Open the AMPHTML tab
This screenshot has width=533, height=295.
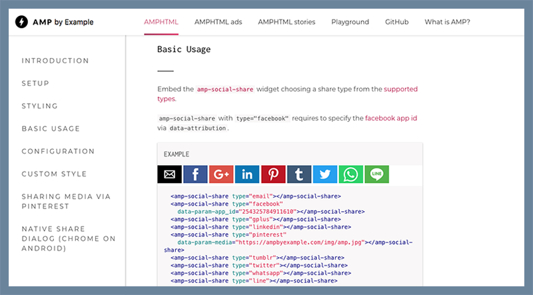(x=161, y=22)
